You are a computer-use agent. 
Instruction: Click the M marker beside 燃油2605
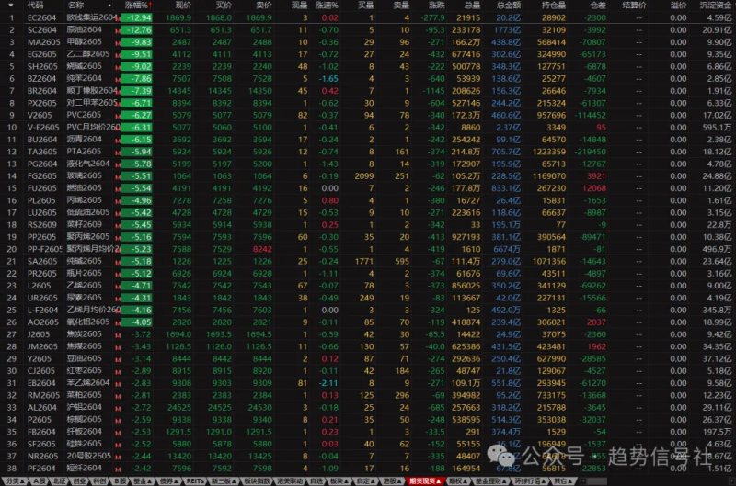[118, 187]
